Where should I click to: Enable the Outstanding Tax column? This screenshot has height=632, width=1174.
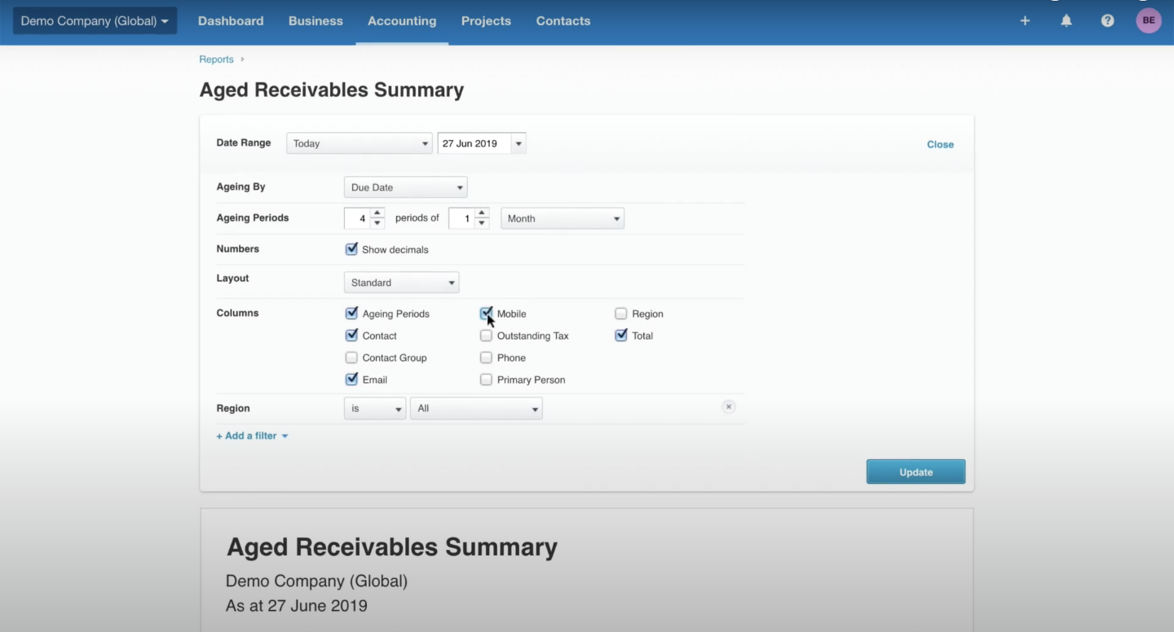(486, 336)
